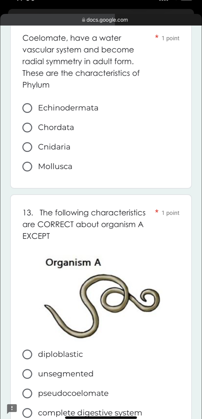Click the question 13 text
This screenshot has width=202, height=419.
(x=84, y=224)
